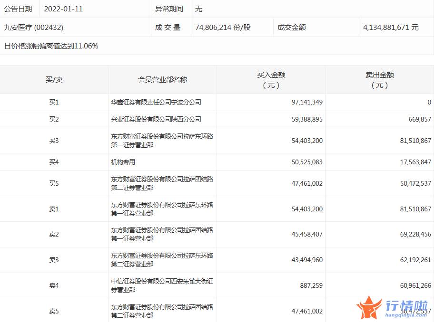Click 拉萨东环路第二证券营业部 in the 卖3 row
This screenshot has height=322, width=435.
click(x=162, y=260)
